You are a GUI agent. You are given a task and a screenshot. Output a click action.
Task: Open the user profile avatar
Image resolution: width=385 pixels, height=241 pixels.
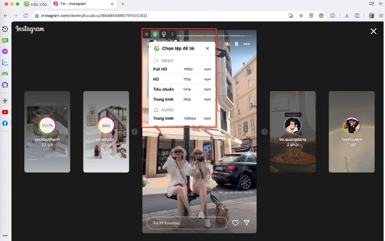[x=372, y=15]
